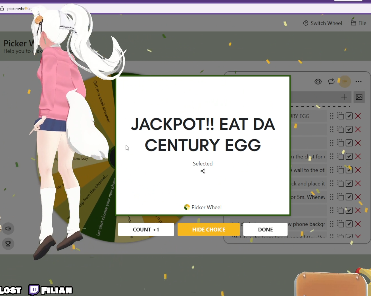Click the 'JACKPOT!! EAT DA CENTURY EGG' result text
This screenshot has height=296, width=371.
tap(203, 135)
